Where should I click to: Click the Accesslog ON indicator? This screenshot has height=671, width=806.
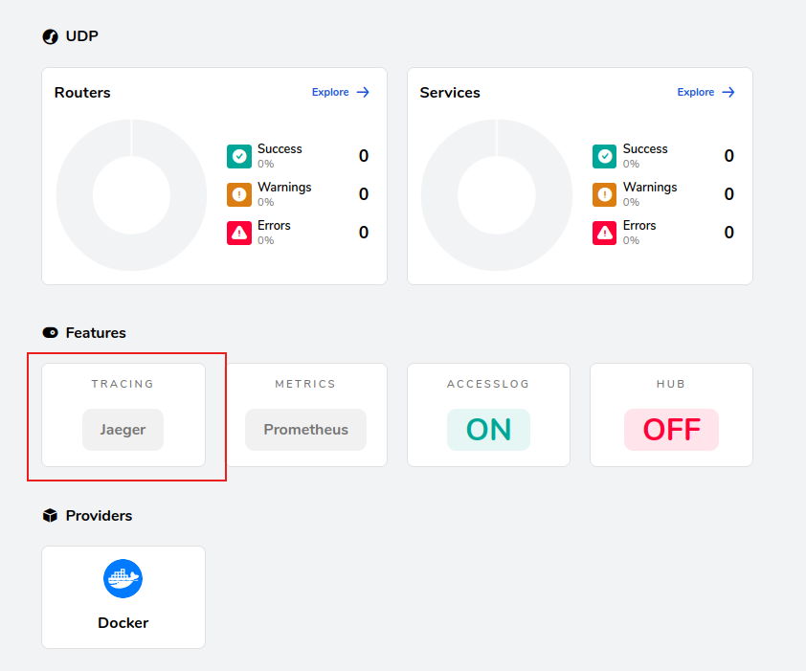coord(488,430)
